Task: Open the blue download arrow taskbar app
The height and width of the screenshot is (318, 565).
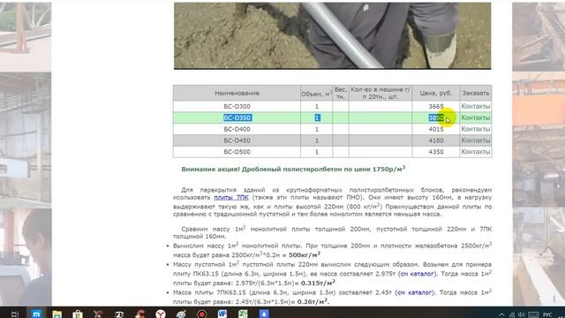Action: click(264, 314)
